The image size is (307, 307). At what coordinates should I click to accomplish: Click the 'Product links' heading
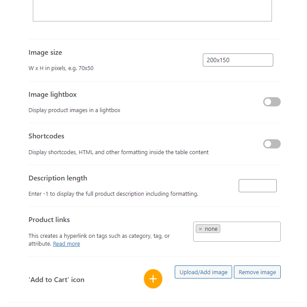(x=49, y=220)
